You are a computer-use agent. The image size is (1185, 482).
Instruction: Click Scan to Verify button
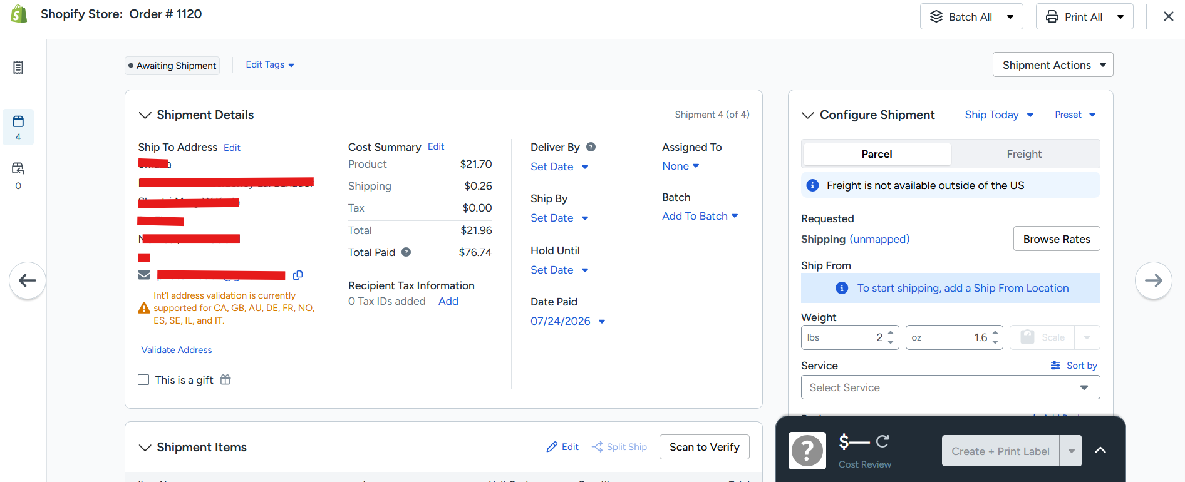(705, 447)
